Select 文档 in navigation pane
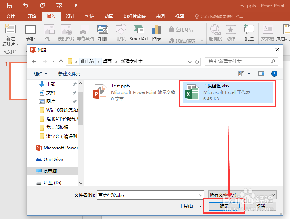The width and height of the screenshot is (290, 219). click(51, 92)
